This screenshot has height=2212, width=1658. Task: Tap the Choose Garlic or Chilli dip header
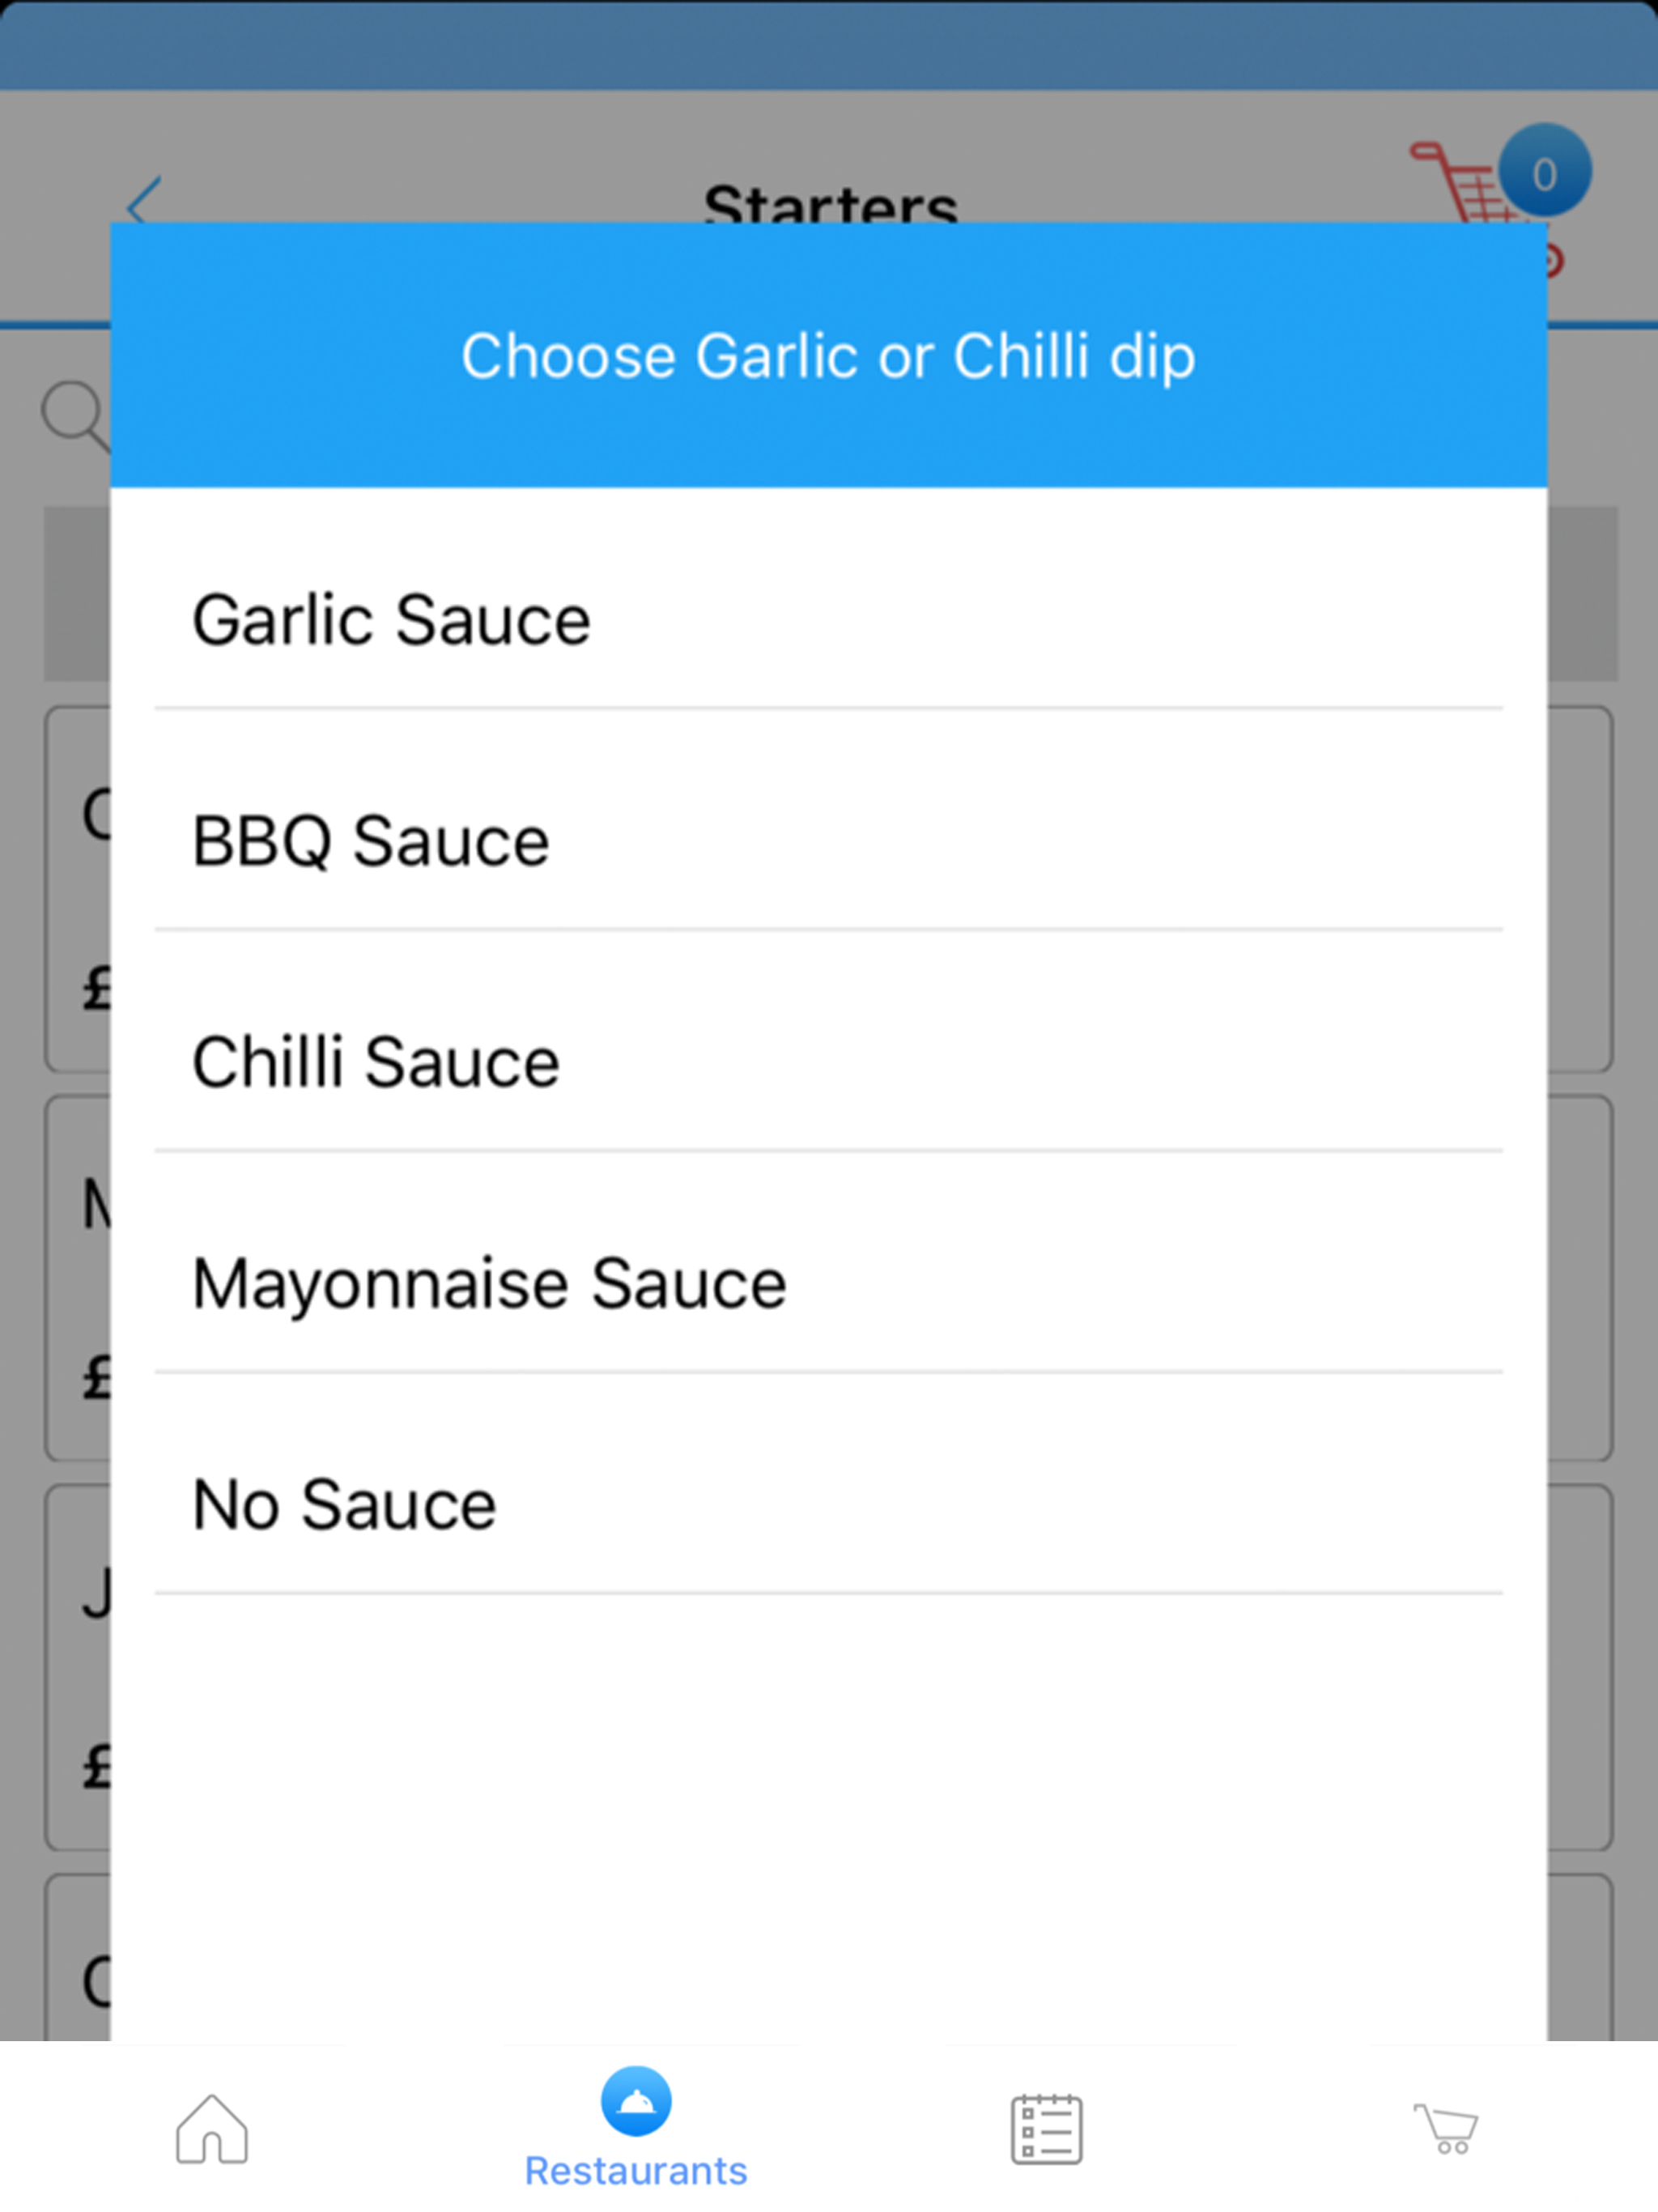point(828,356)
